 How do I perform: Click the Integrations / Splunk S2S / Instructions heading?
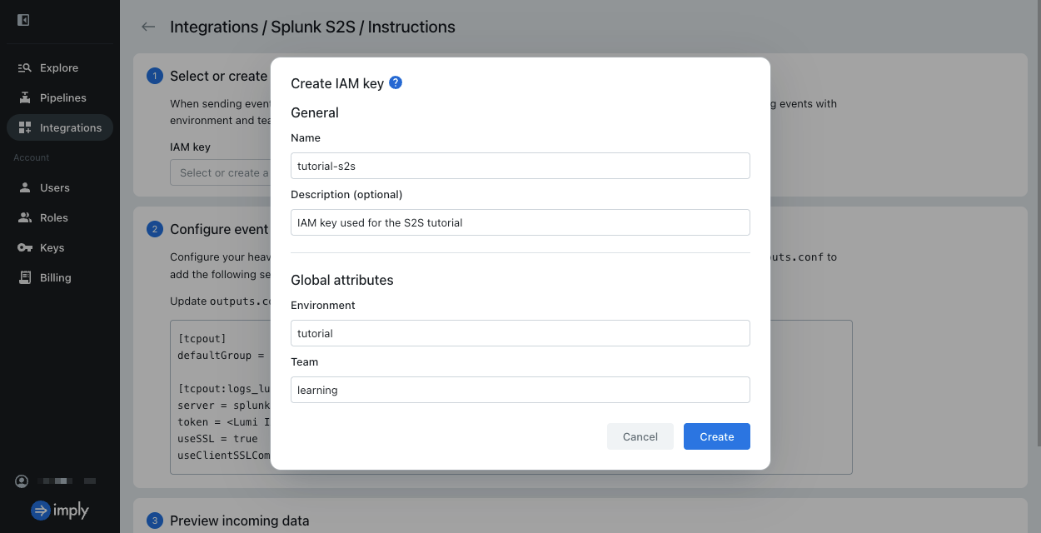click(x=312, y=27)
